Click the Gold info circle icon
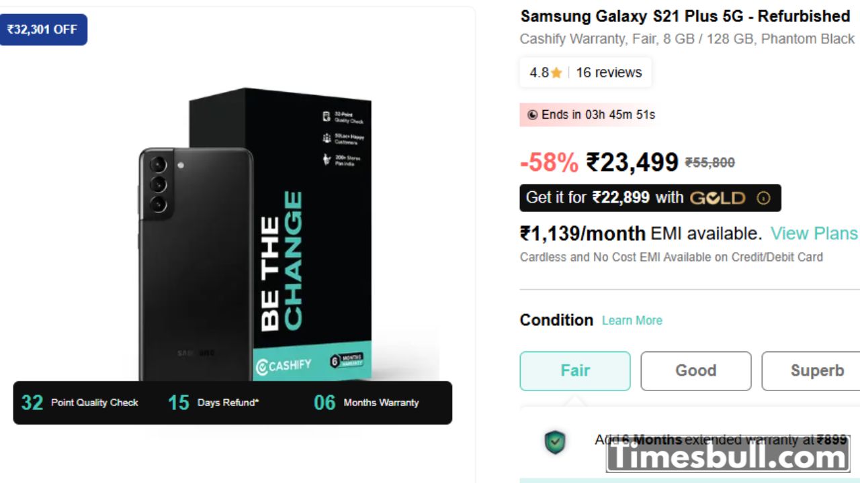The width and height of the screenshot is (860, 483). 763,198
